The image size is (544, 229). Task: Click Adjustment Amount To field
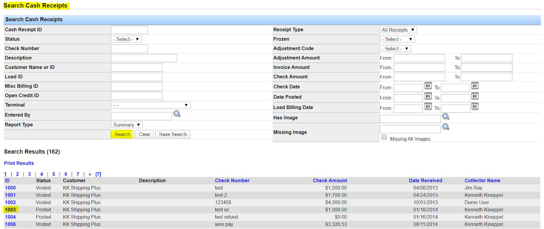point(487,58)
